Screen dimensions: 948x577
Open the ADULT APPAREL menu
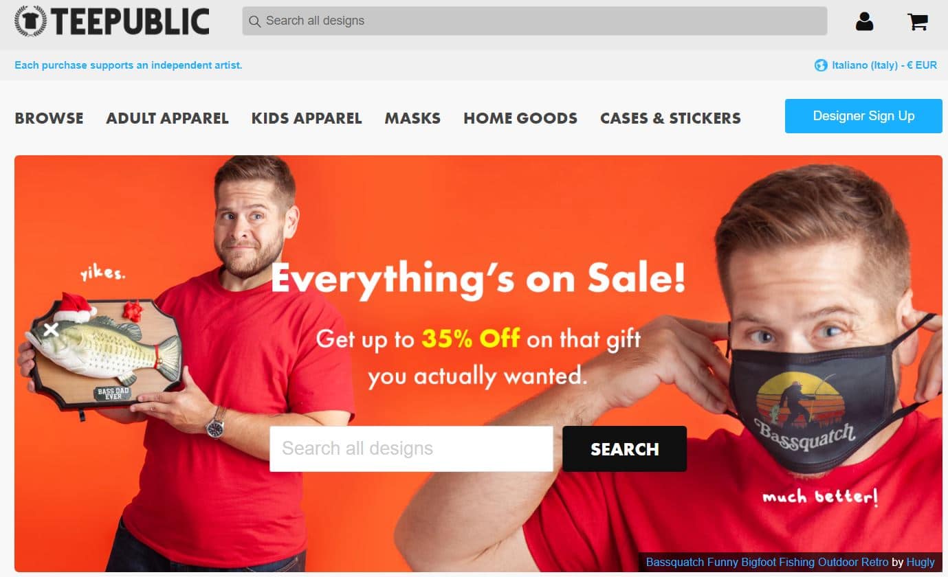[167, 118]
